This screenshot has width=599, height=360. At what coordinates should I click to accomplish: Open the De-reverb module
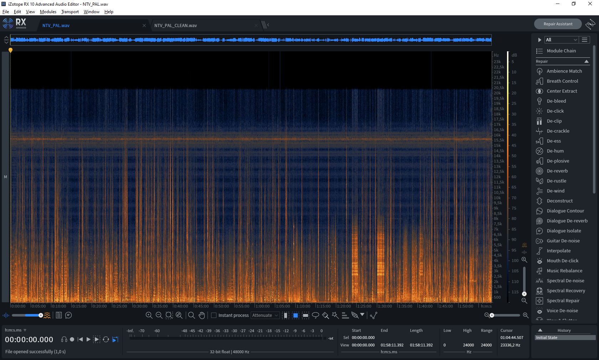[563, 171]
